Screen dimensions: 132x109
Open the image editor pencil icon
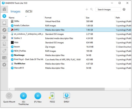tap(4, 30)
